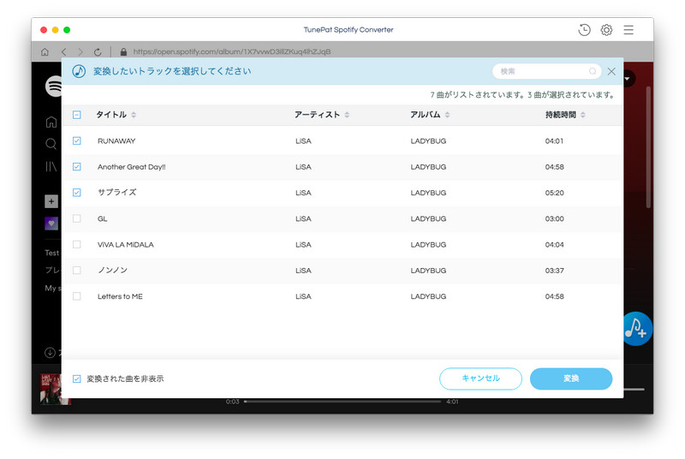Click the キャンセル button
Image resolution: width=685 pixels, height=459 pixels.
[480, 379]
